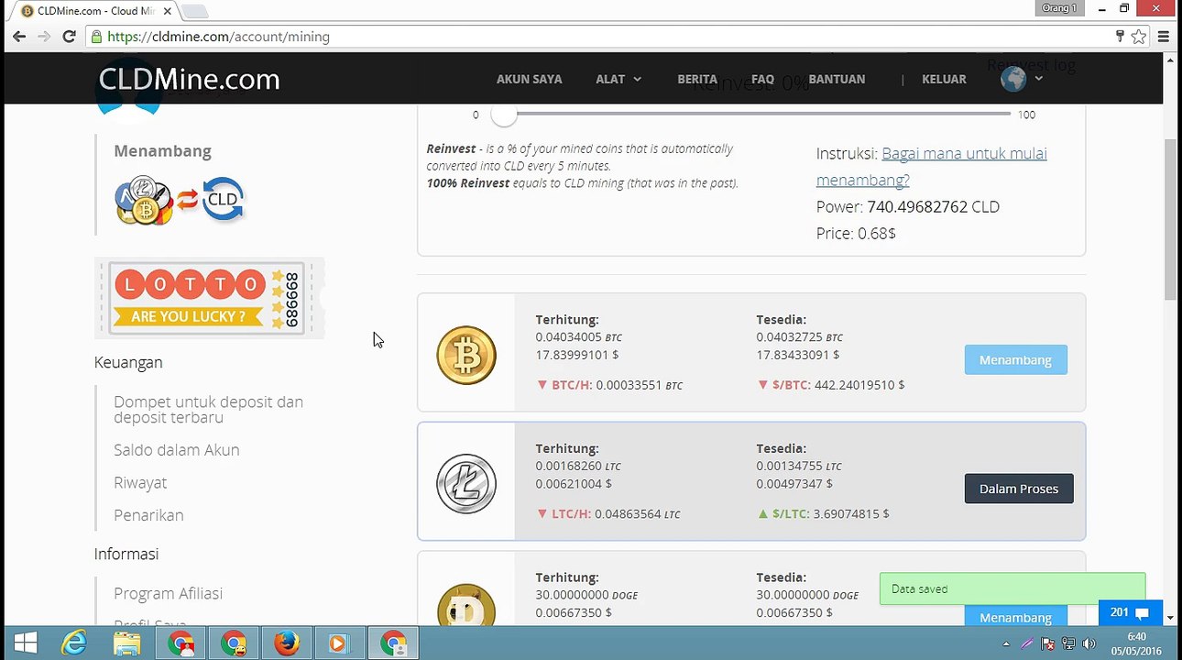Open a new browser tab
1182x660 pixels.
195,11
